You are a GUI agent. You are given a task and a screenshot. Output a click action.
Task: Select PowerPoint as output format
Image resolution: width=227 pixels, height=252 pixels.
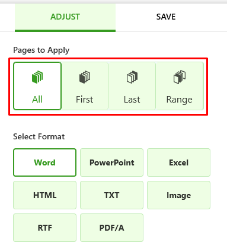click(x=111, y=162)
